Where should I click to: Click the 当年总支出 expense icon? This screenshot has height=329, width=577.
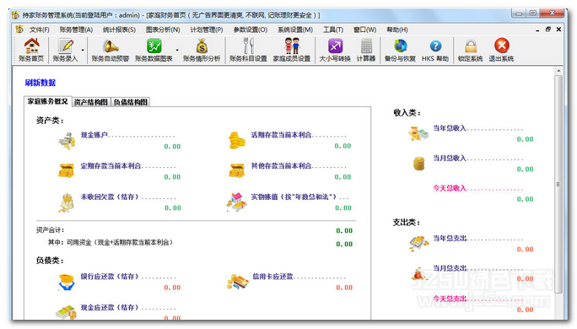[x=419, y=243]
